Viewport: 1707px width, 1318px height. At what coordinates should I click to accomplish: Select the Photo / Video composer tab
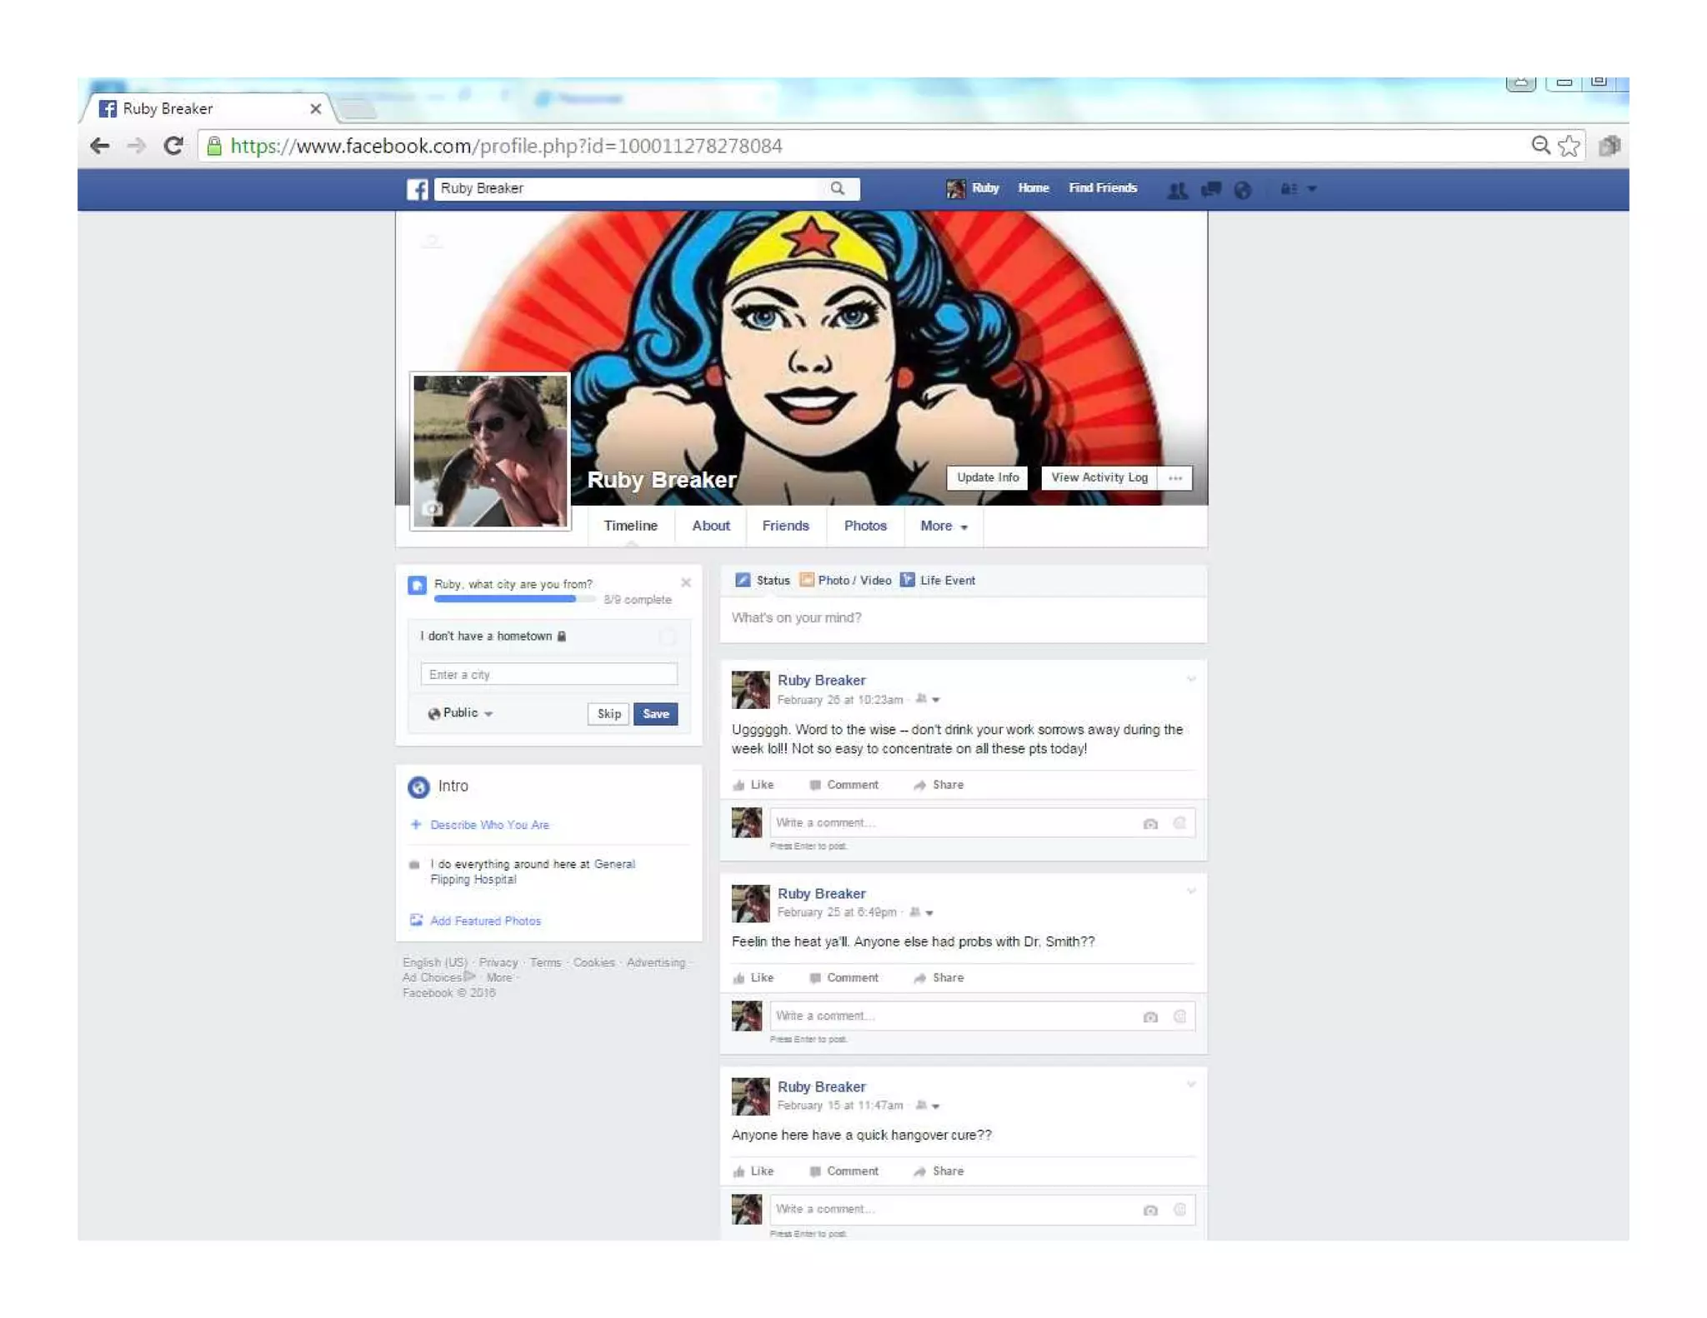coord(845,581)
